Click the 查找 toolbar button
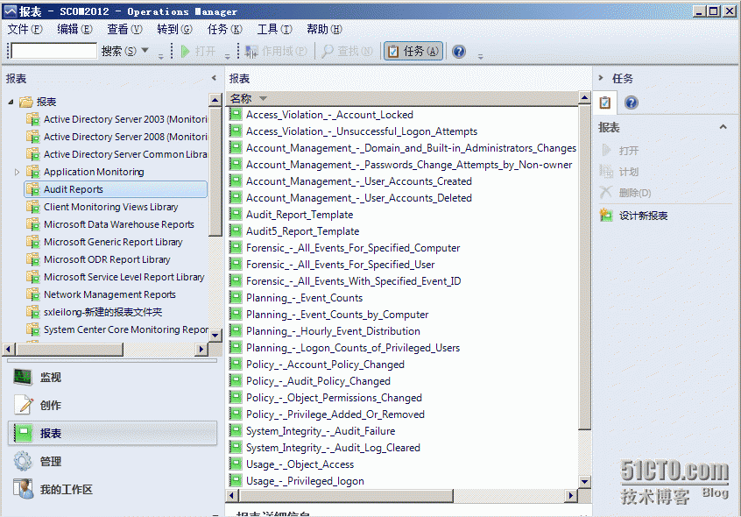The image size is (741, 517). click(x=348, y=51)
